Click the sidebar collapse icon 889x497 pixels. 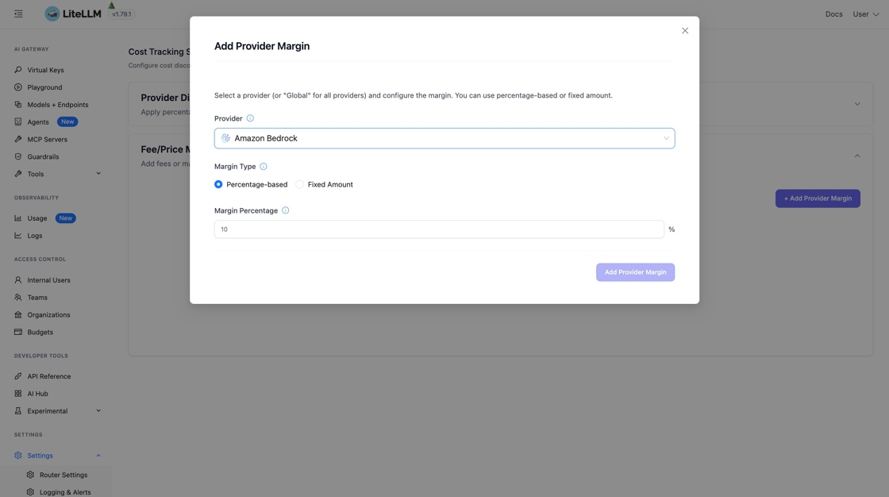pyautogui.click(x=18, y=13)
